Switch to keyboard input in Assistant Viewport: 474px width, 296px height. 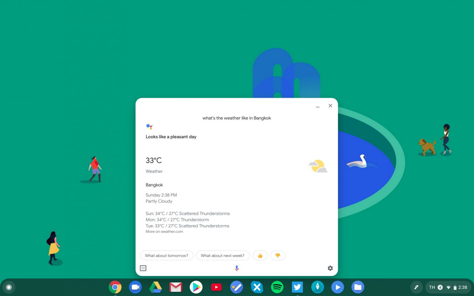[143, 268]
